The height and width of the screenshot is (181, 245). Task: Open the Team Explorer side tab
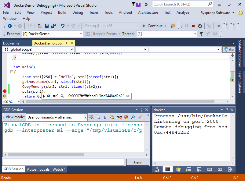point(240,82)
